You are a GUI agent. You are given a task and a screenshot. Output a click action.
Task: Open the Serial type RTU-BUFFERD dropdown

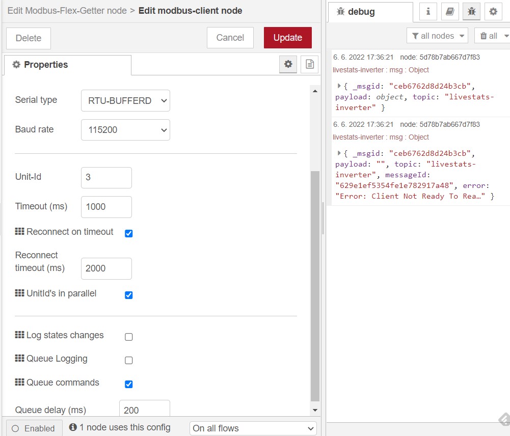click(x=125, y=100)
